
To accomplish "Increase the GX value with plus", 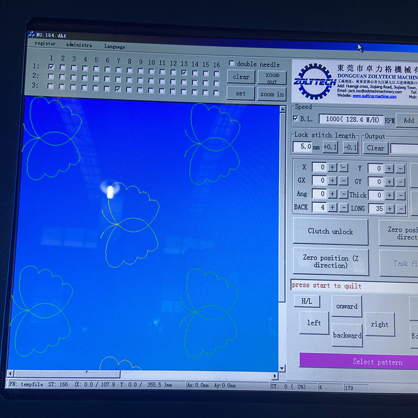I will [332, 180].
